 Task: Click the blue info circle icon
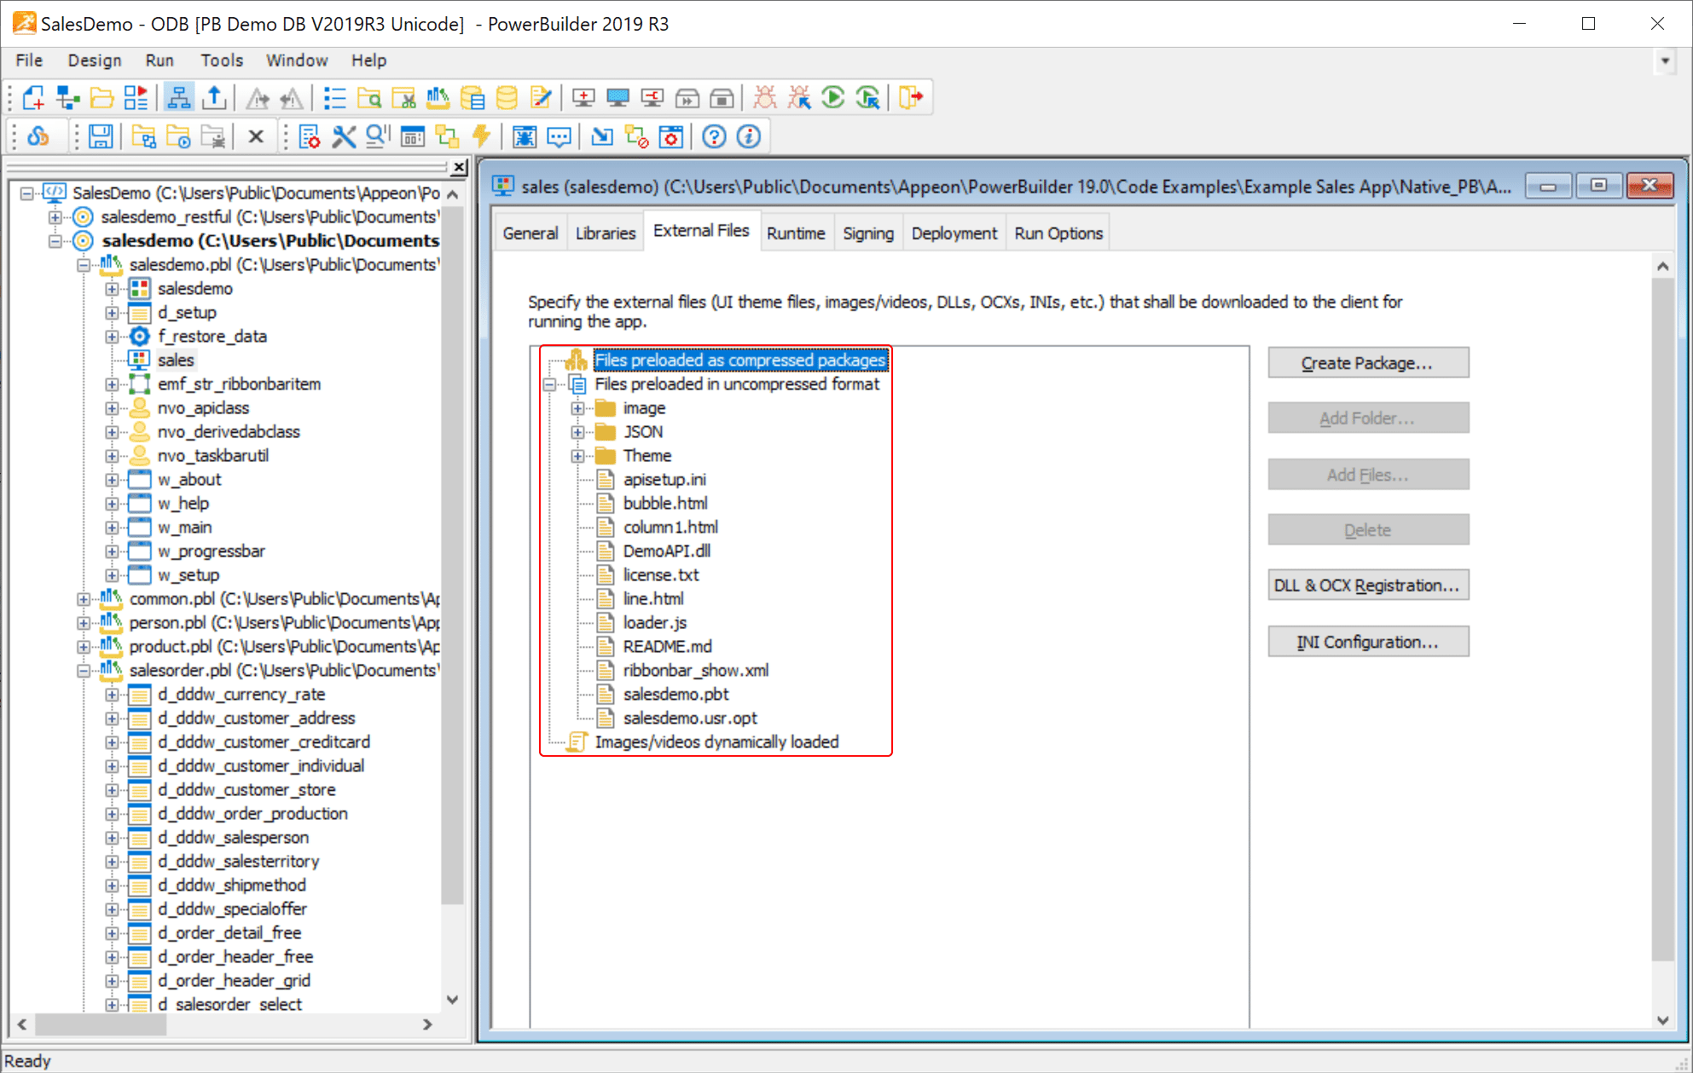click(x=748, y=136)
